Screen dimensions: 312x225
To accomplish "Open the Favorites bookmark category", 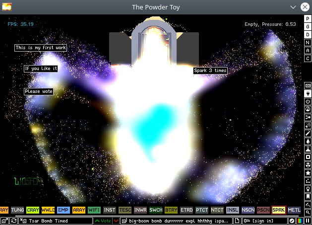I will (x=308, y=197).
